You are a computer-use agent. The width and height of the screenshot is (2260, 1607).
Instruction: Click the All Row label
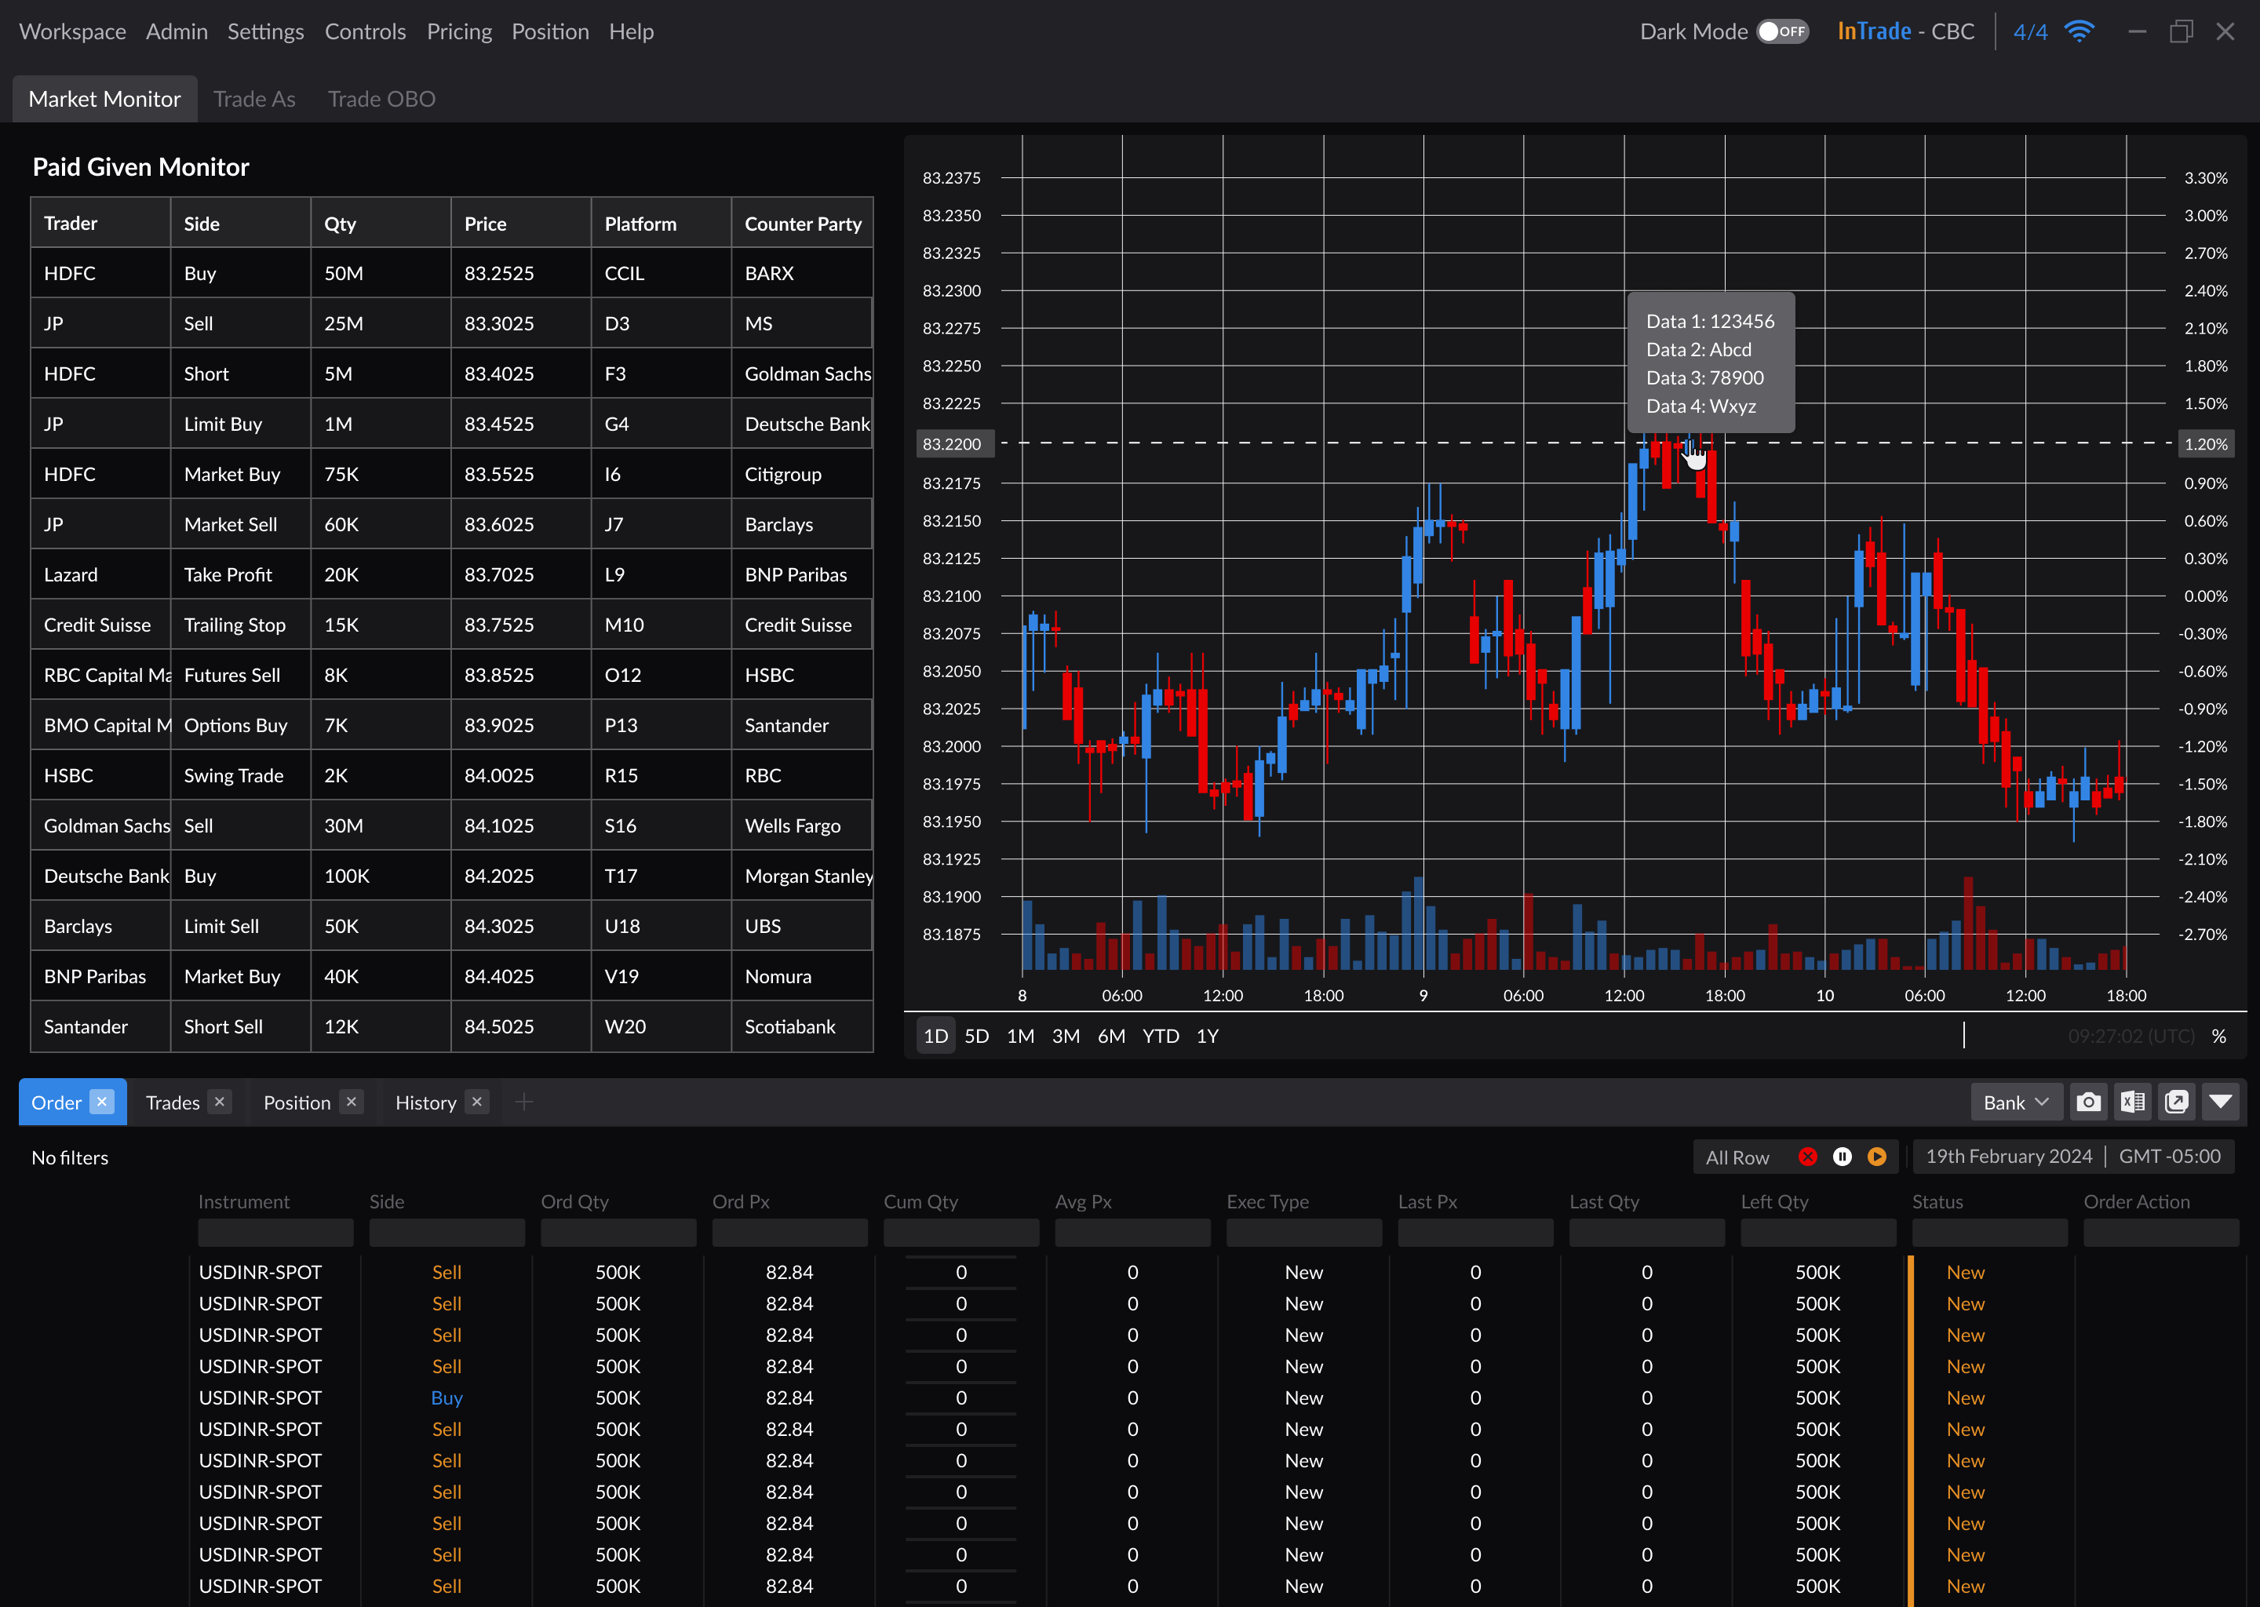tap(1737, 1157)
